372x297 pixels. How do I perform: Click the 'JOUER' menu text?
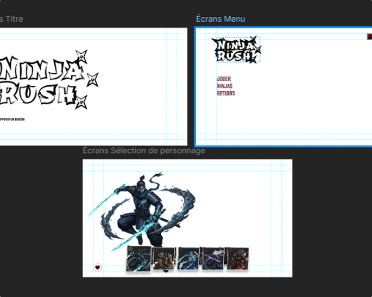(224, 79)
